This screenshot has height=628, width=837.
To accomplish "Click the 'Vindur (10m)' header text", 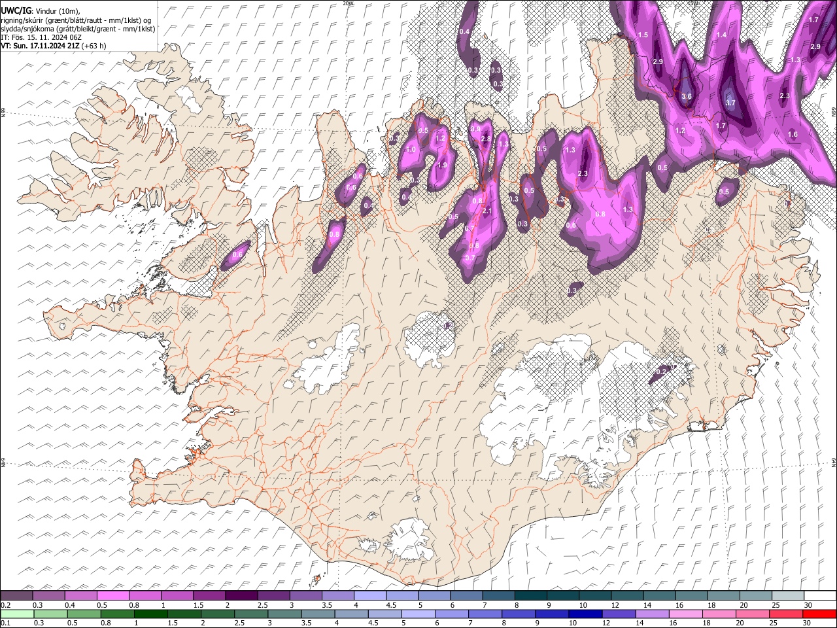I will tap(57, 11).
